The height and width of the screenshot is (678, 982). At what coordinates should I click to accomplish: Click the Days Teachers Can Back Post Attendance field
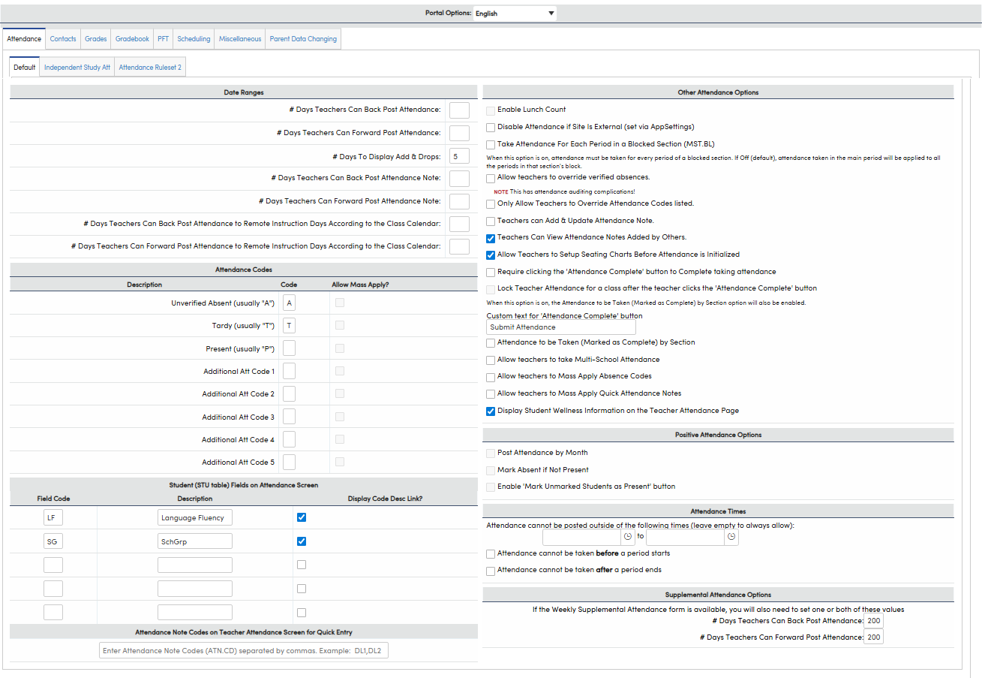[459, 110]
